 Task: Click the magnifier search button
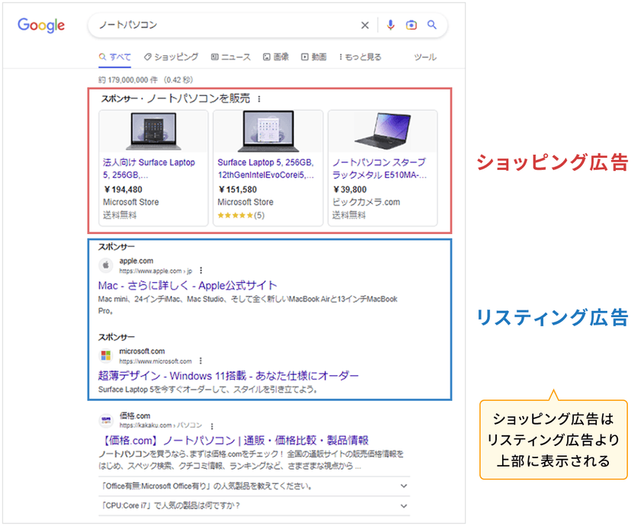pos(432,25)
